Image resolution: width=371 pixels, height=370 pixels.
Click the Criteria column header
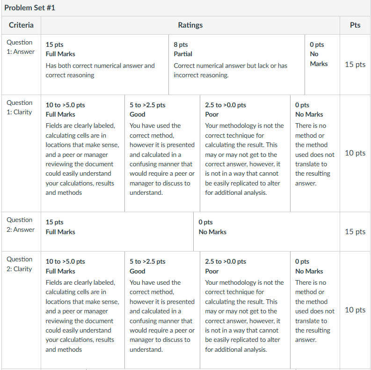coord(21,25)
